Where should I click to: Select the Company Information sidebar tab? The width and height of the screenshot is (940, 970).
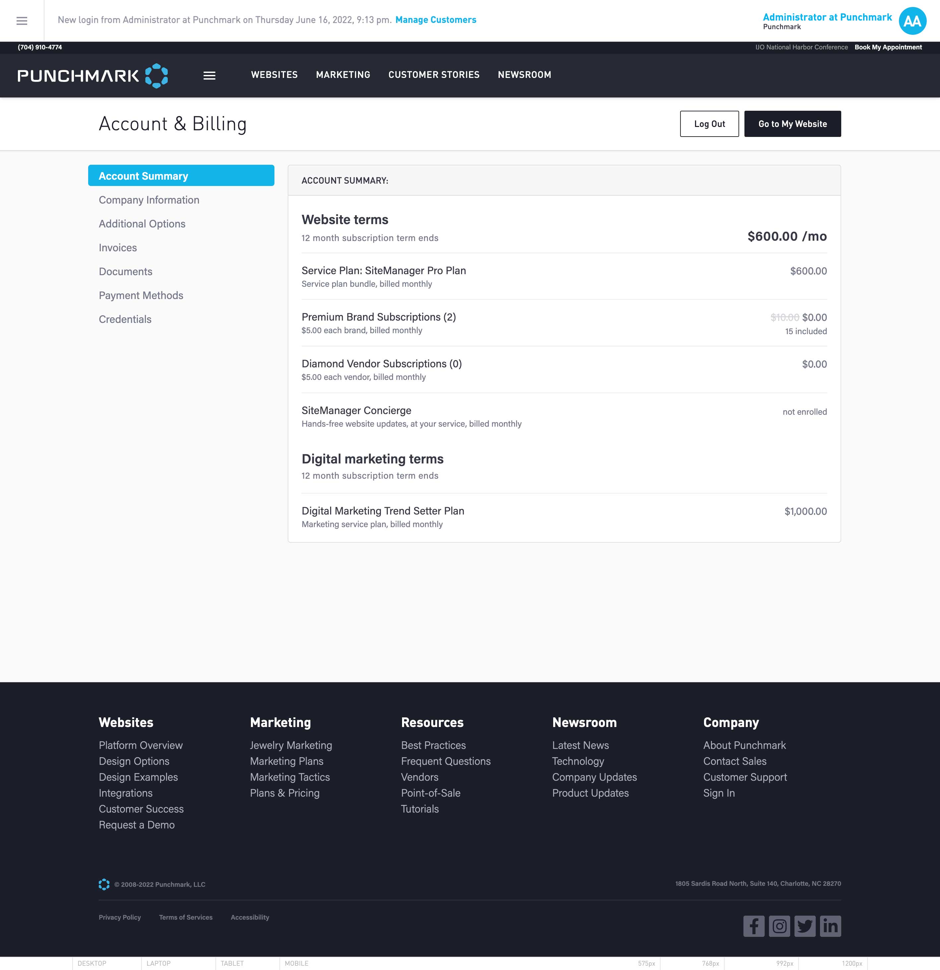click(x=149, y=200)
